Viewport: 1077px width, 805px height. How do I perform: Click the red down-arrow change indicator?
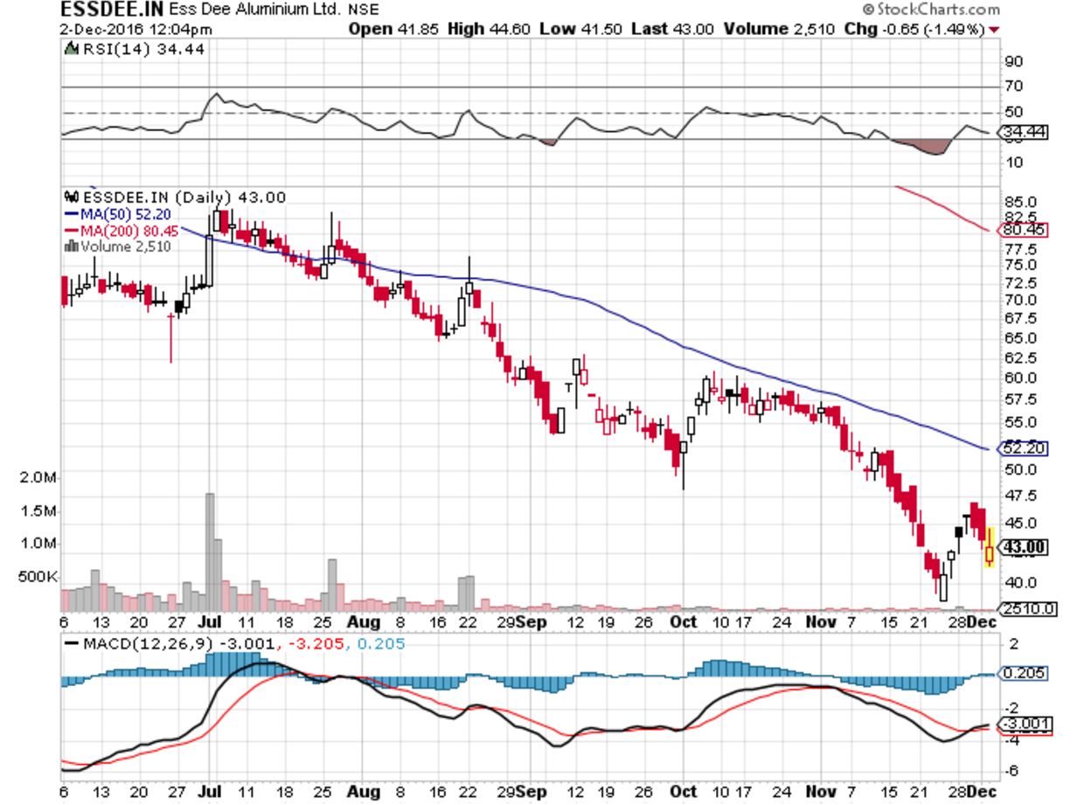coord(994,29)
